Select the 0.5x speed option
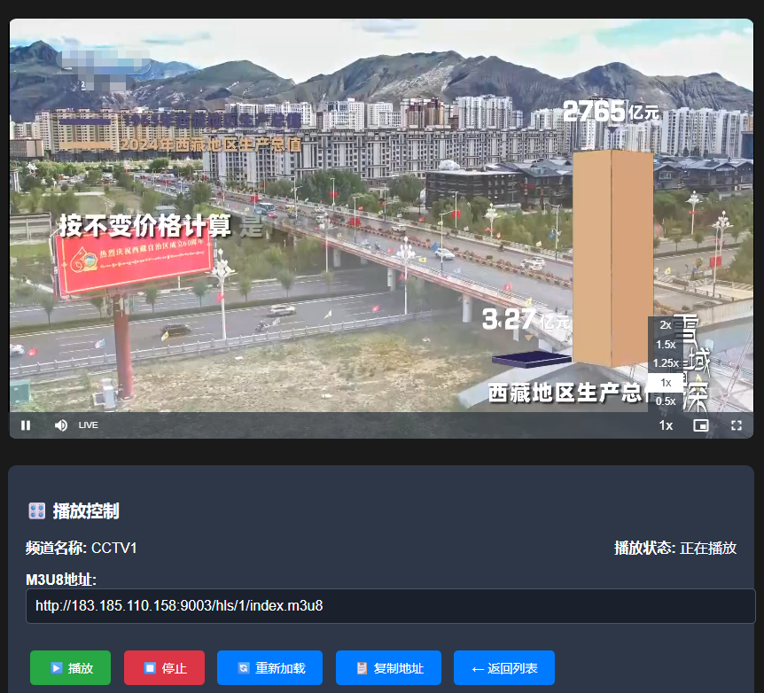Screen dimensions: 764x693 pyautogui.click(x=666, y=401)
